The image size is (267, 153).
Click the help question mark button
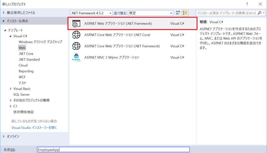point(247,4)
